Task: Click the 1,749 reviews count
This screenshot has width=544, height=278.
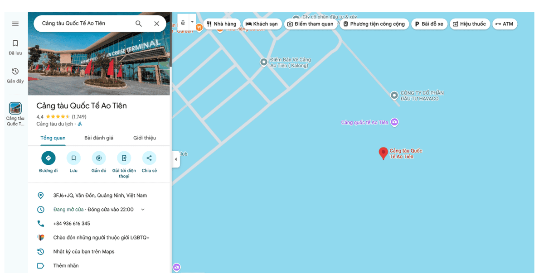Action: pos(79,117)
